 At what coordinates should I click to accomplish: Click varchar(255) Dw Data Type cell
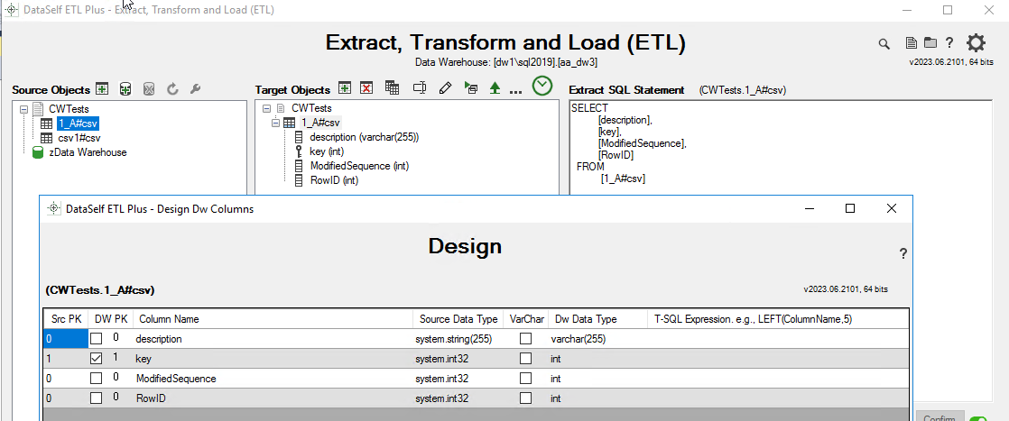click(597, 339)
